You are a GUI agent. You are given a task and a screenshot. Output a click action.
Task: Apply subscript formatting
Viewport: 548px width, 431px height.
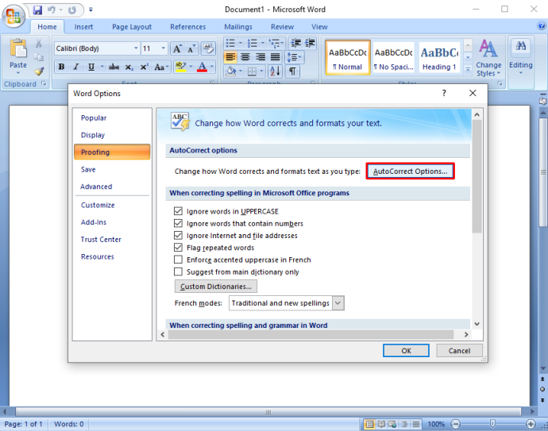129,67
